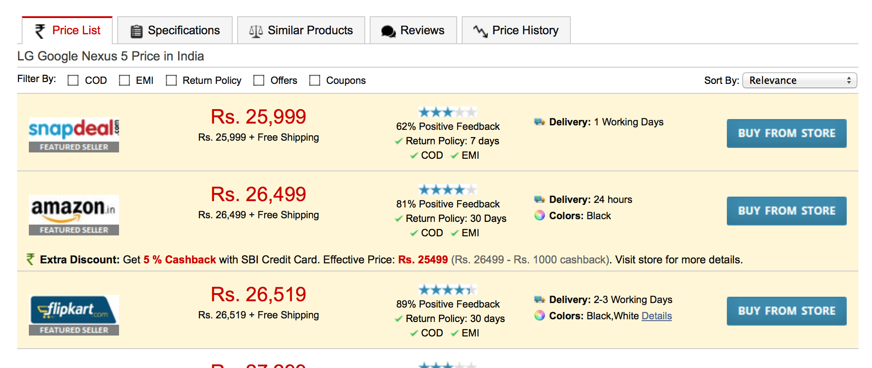This screenshot has height=368, width=872.
Task: Click 62% Positive Feedback text
Action: [448, 126]
